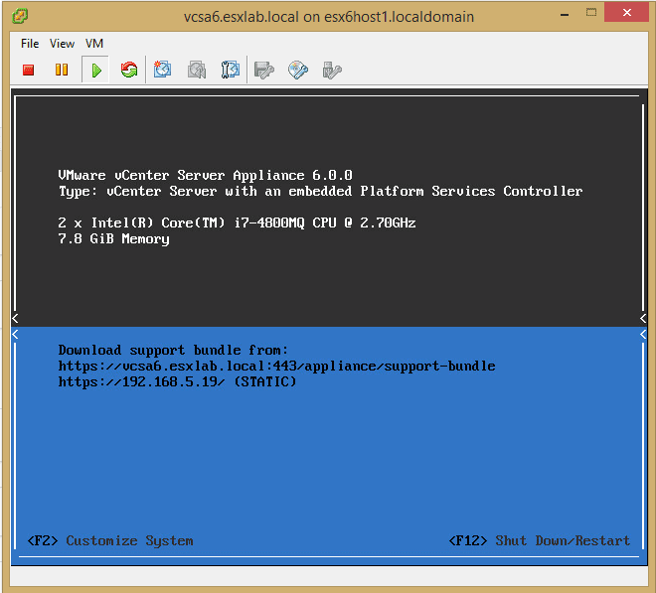This screenshot has height=593, width=656.
Task: Open the File menu
Action: pos(30,44)
